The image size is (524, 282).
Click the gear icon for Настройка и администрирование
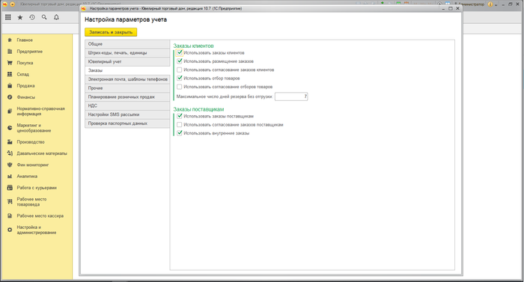10,230
